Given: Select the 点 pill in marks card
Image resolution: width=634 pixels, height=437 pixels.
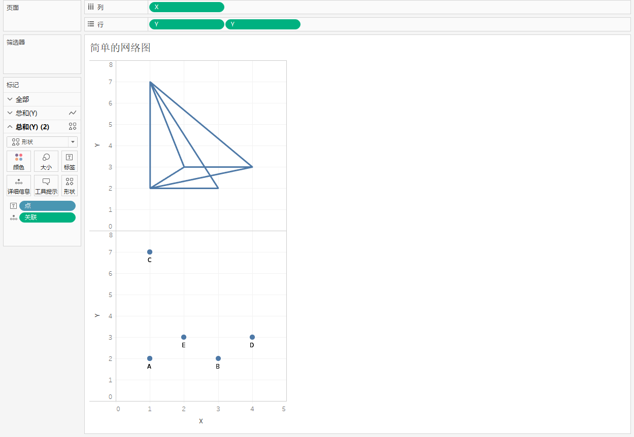Looking at the screenshot, I should pos(47,206).
